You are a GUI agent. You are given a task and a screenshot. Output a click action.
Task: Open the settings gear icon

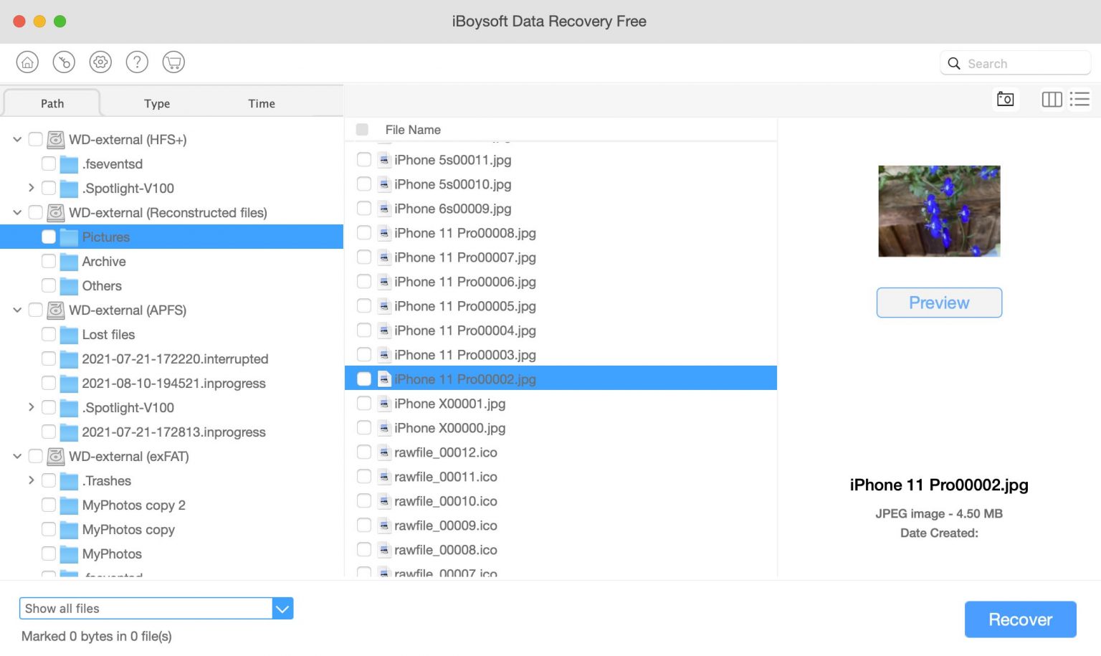[100, 62]
